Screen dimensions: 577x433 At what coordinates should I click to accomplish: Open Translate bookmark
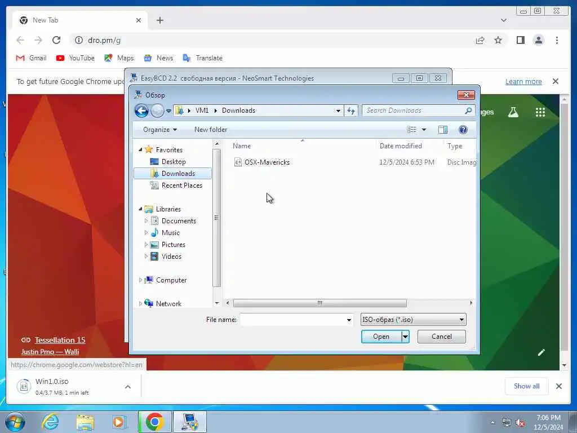203,58
